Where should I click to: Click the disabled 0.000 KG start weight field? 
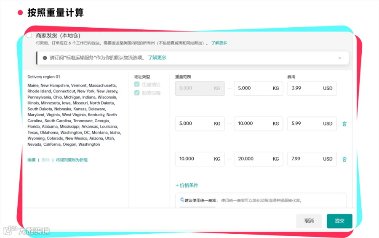click(x=200, y=88)
